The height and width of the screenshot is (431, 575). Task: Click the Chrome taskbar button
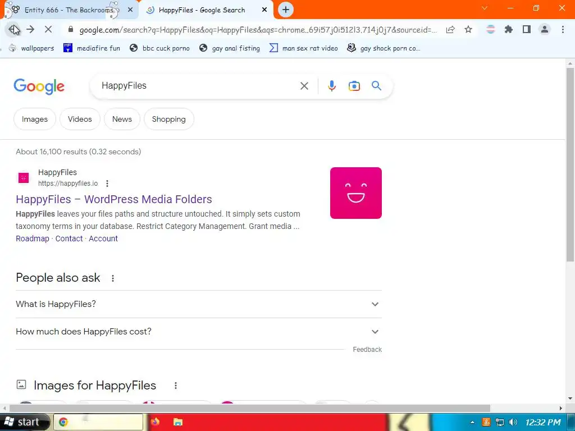pyautogui.click(x=98, y=422)
